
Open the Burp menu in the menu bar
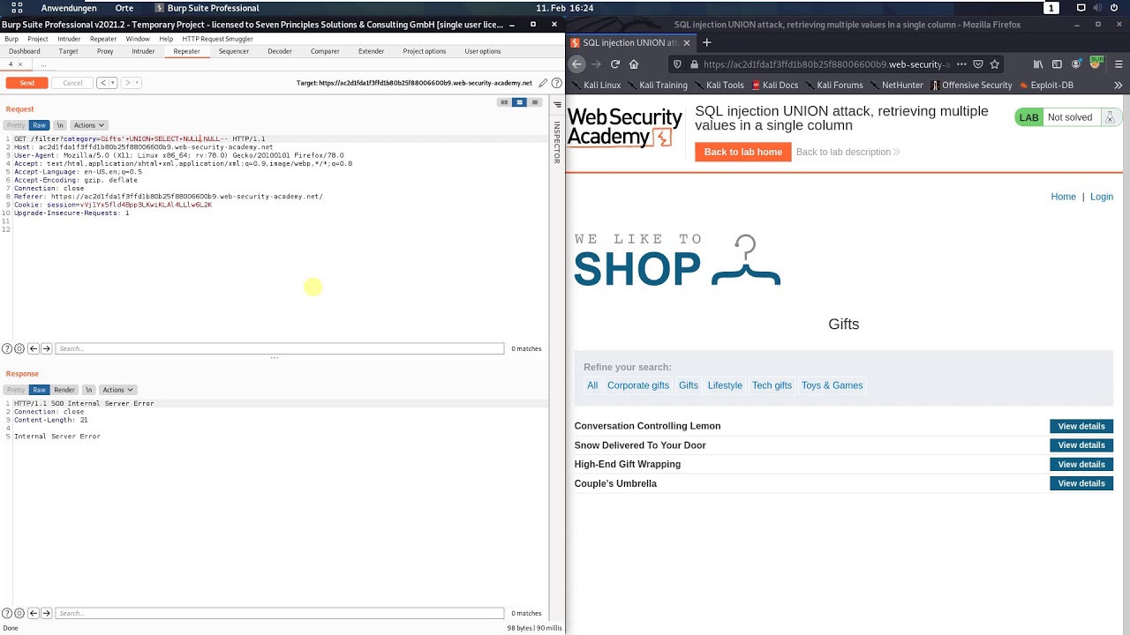pos(11,39)
